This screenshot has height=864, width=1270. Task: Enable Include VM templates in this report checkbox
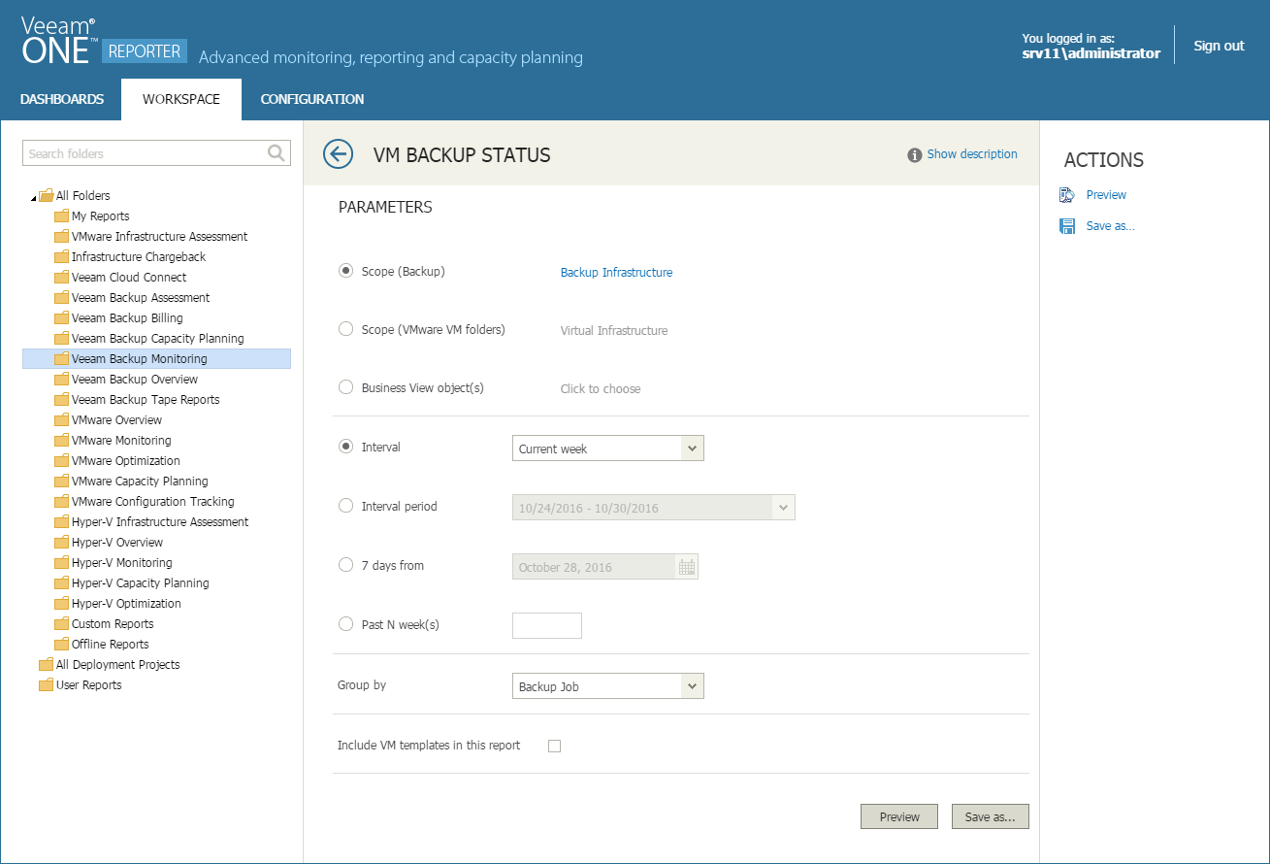point(555,746)
